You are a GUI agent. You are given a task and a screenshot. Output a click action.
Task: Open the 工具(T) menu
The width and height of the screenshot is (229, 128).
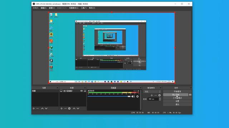(x=84, y=8)
